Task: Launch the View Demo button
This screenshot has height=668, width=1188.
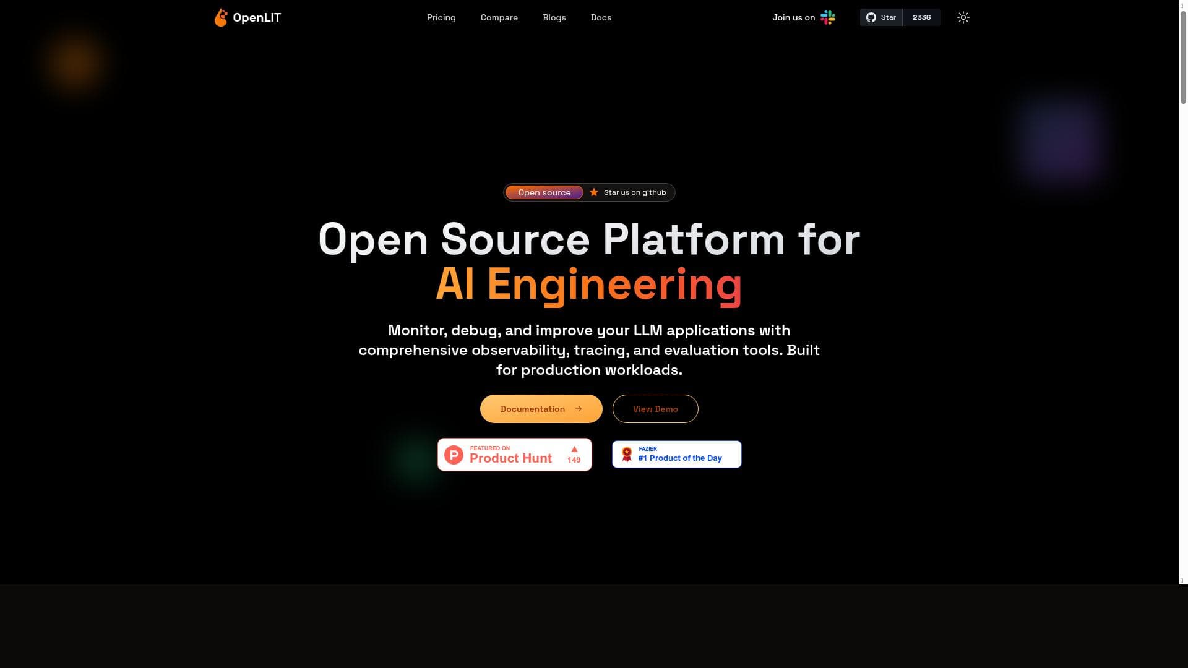Action: click(x=655, y=409)
